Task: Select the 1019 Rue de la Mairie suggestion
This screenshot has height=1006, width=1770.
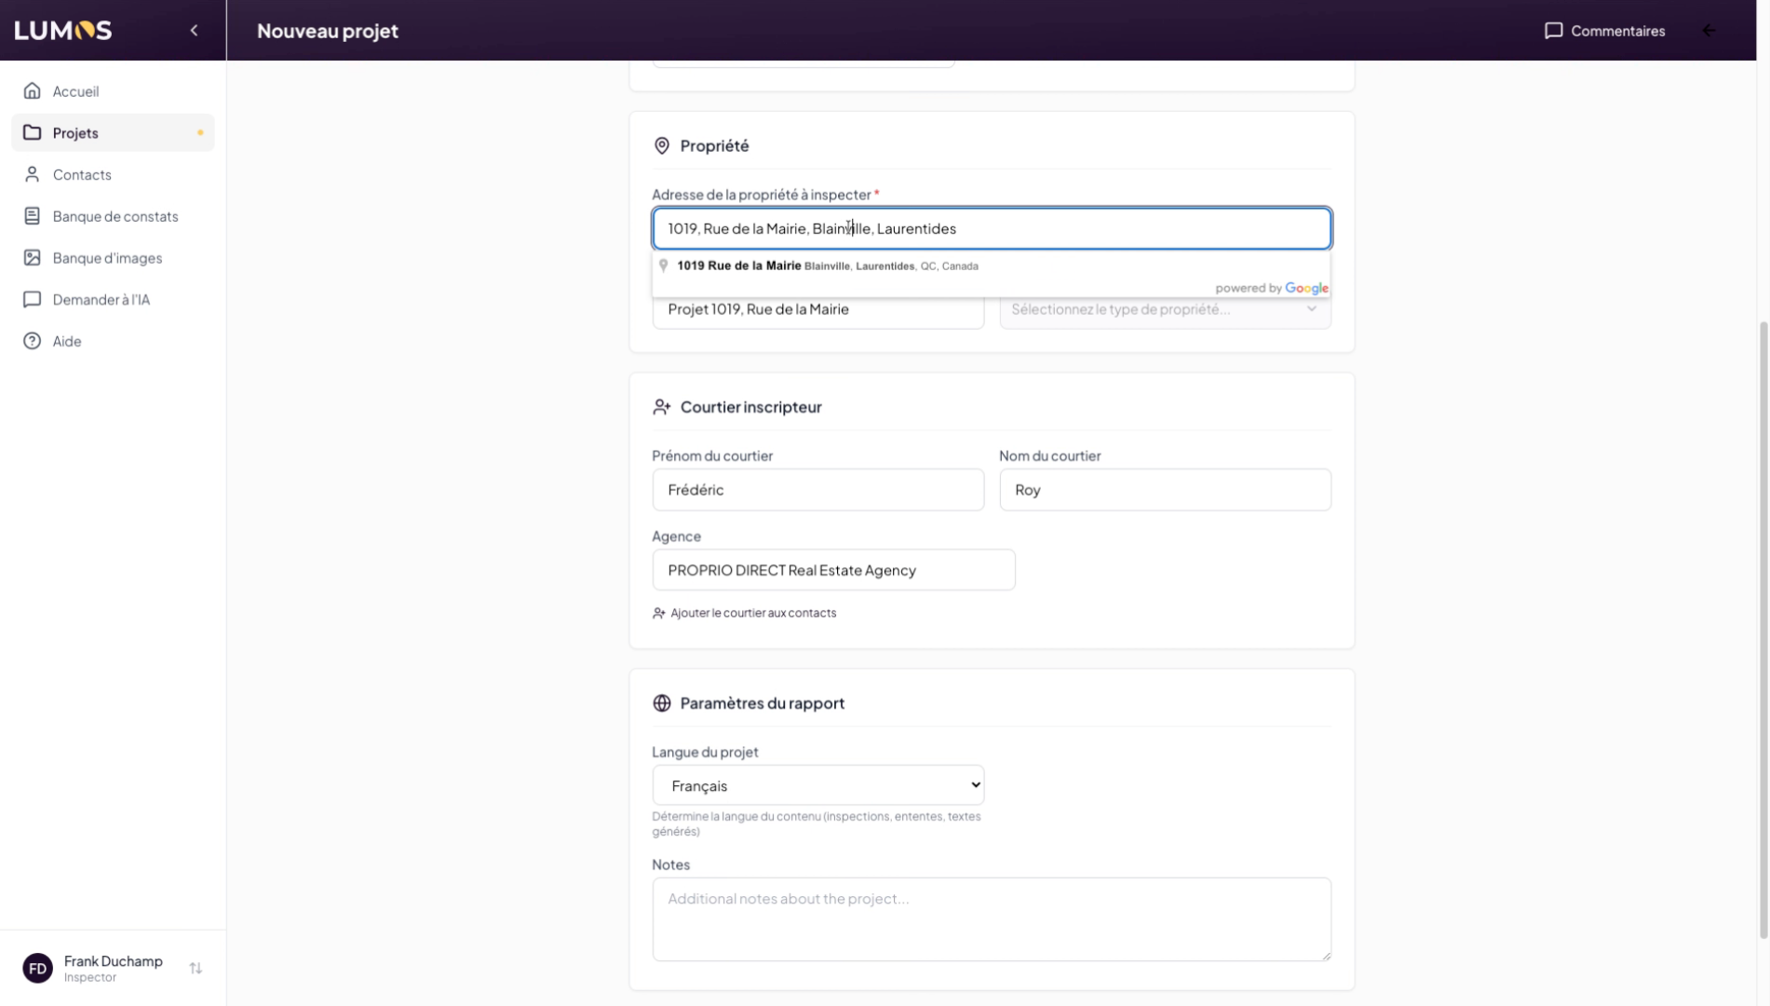Action: [827, 266]
